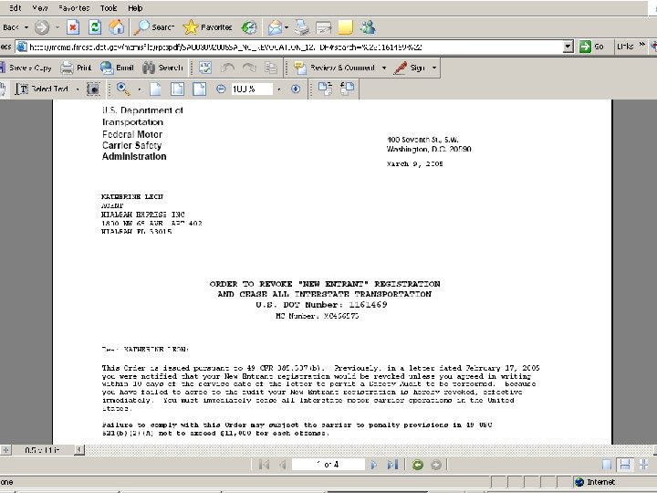Click the Adobe Print button
The image size is (657, 493).
point(76,68)
